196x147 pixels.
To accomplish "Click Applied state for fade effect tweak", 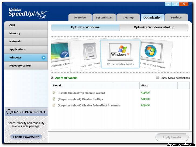I will (x=145, y=105).
